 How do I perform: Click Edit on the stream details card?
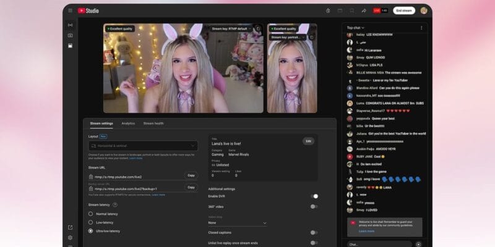[308, 141]
